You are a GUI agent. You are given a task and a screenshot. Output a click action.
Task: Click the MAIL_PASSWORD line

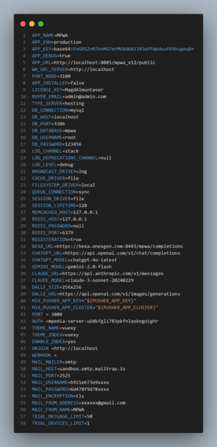coord(70,389)
